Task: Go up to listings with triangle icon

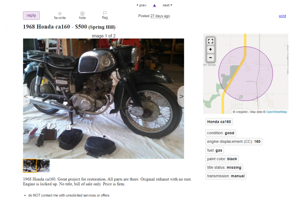Action: [154, 5]
